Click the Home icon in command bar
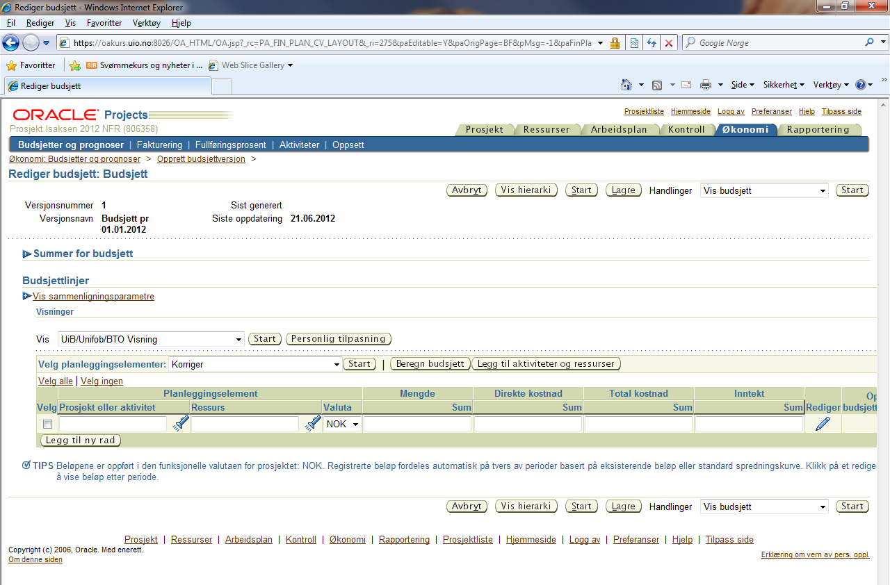Screen dimensions: 890x585 click(x=626, y=85)
